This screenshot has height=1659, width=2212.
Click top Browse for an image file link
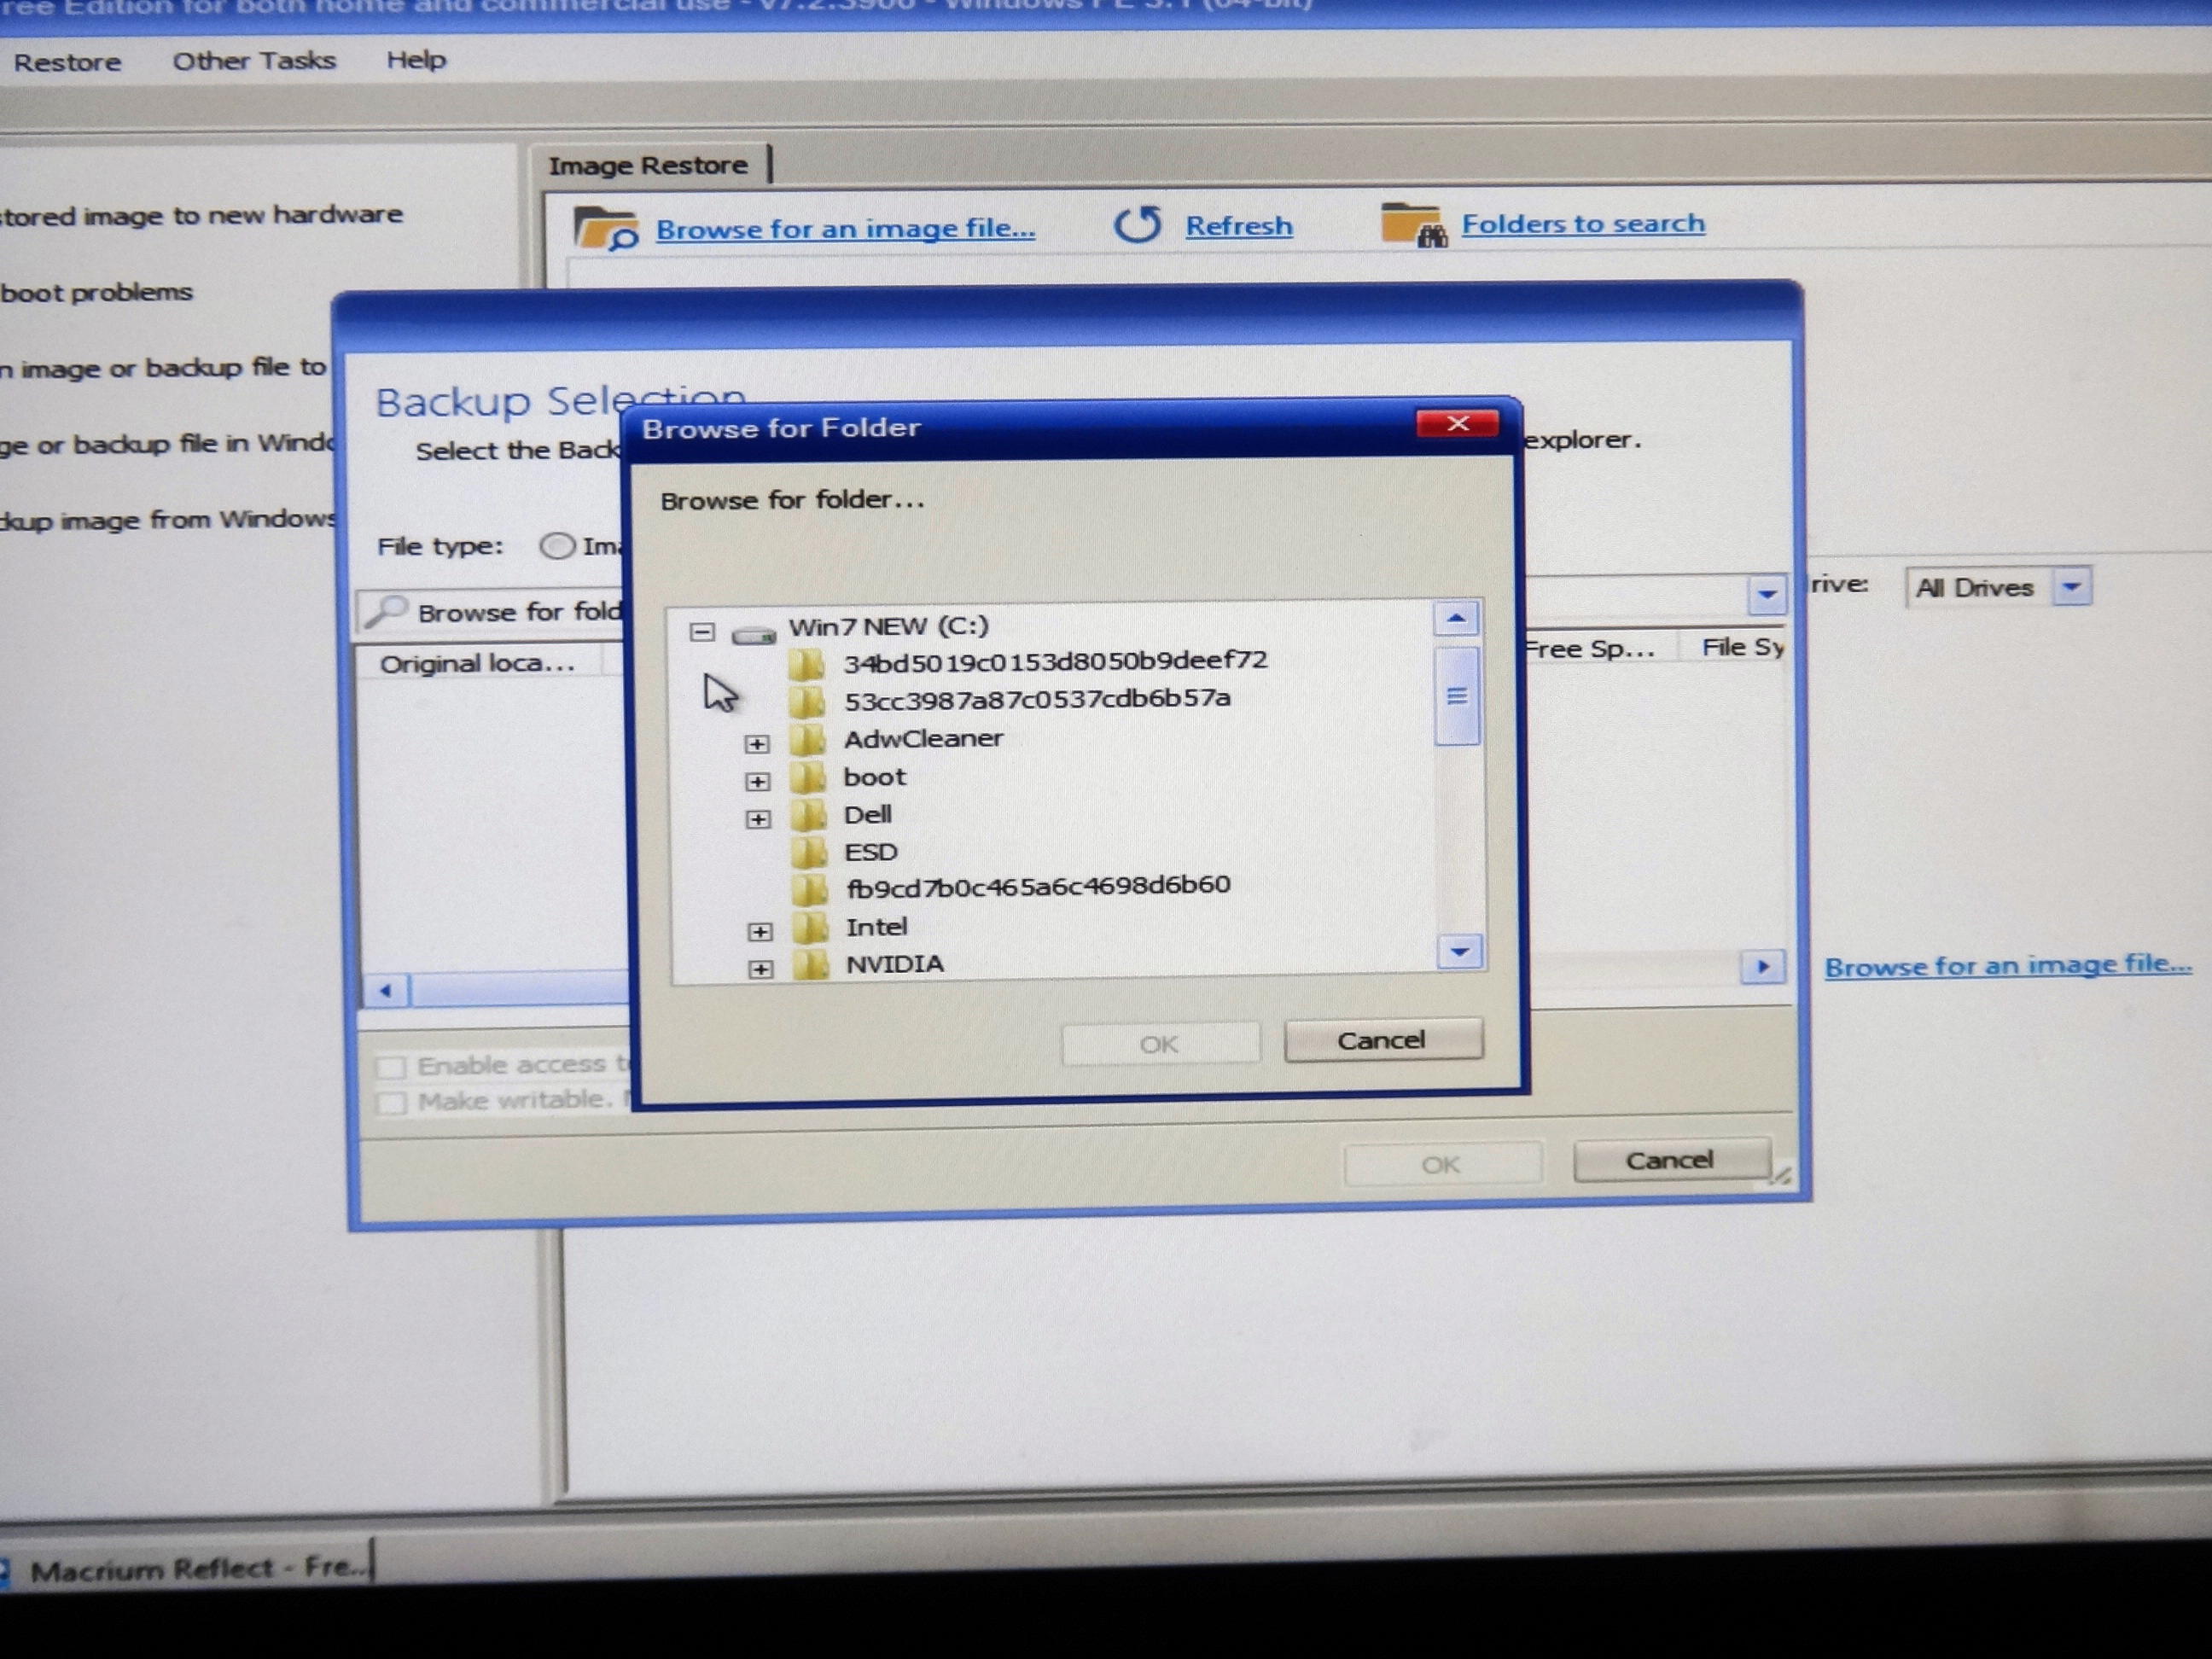(x=846, y=229)
